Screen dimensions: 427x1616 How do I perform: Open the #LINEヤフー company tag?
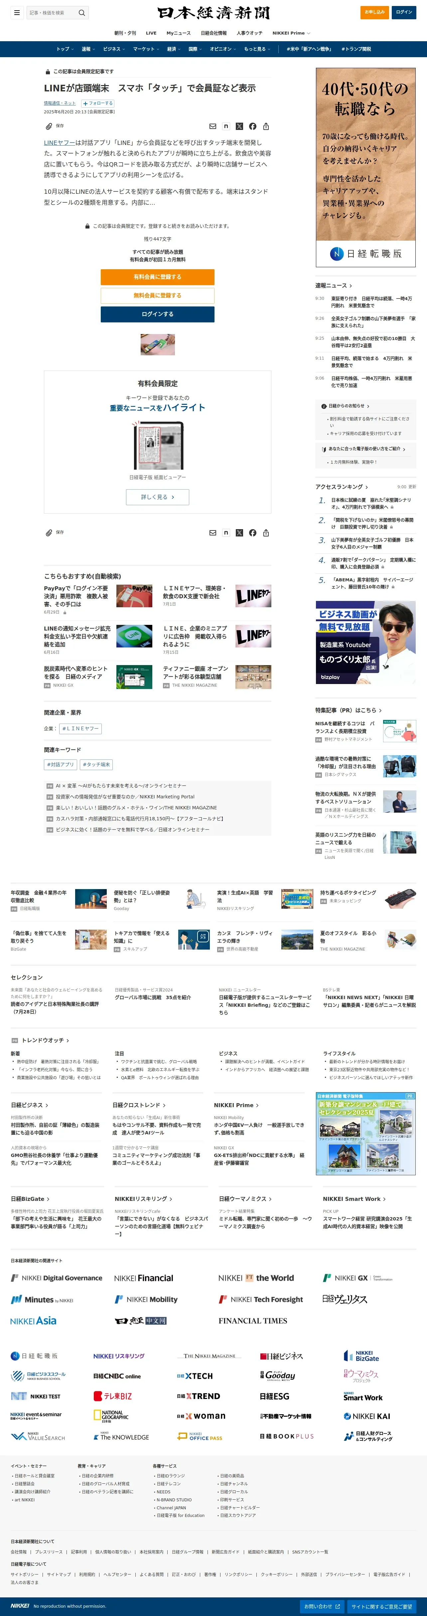80,728
